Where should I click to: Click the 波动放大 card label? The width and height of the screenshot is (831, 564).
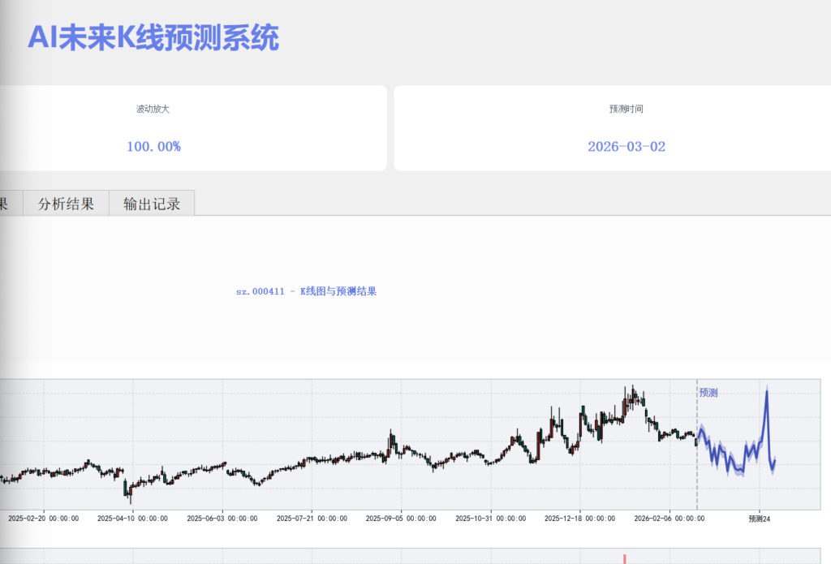coord(153,109)
